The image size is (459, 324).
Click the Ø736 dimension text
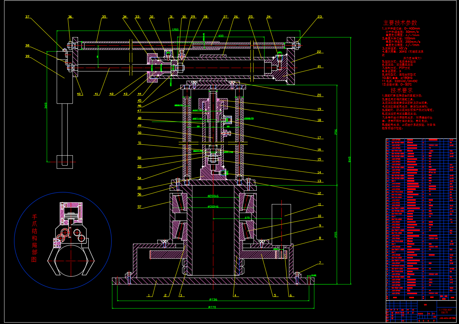tap(213, 300)
